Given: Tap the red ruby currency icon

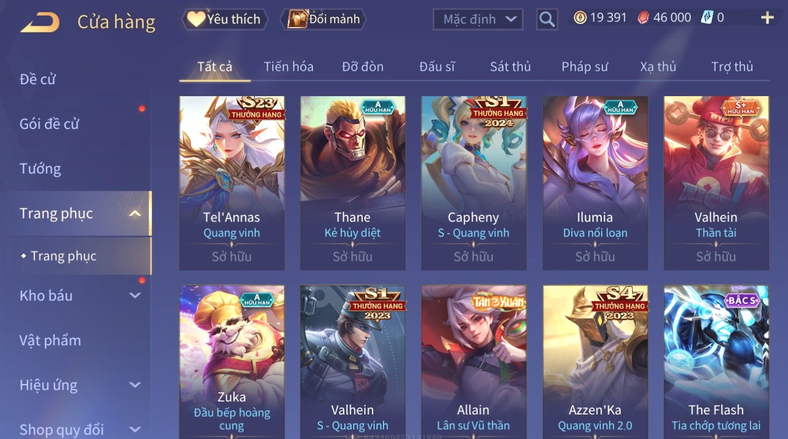Looking at the screenshot, I should click(x=643, y=18).
